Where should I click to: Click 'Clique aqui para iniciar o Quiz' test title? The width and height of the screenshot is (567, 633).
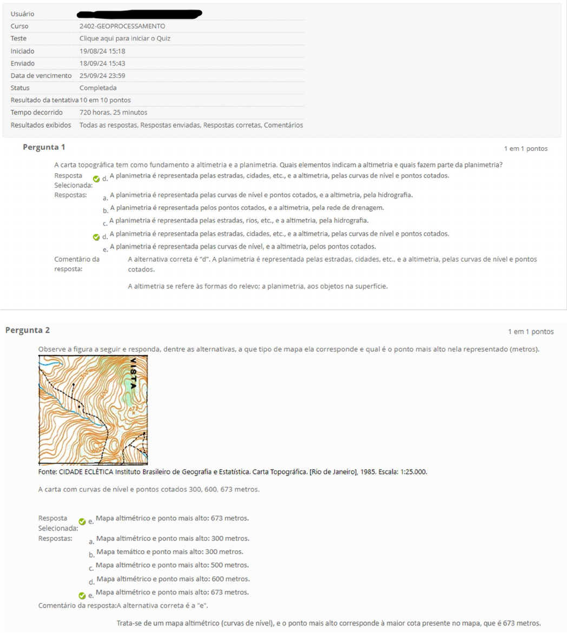(125, 38)
